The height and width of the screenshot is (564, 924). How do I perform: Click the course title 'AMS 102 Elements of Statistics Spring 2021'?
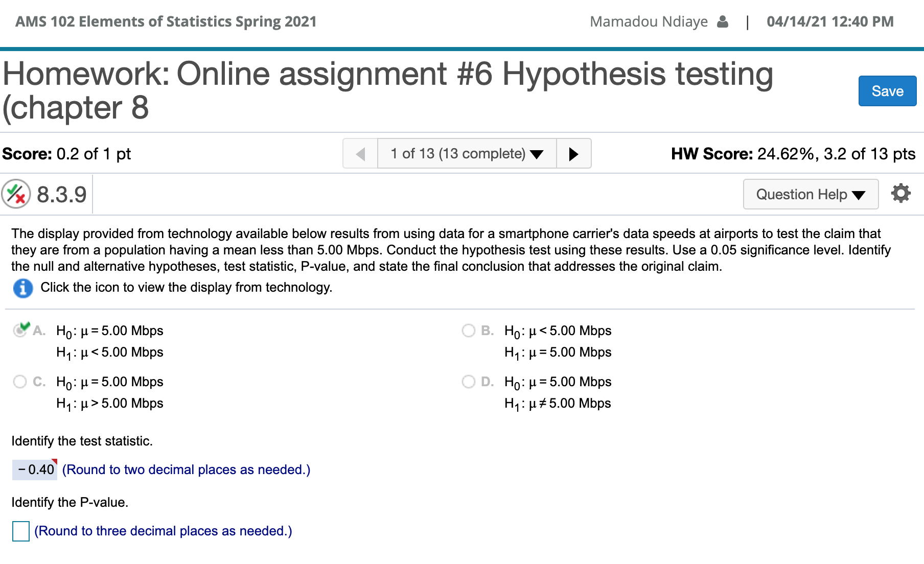coord(166,21)
